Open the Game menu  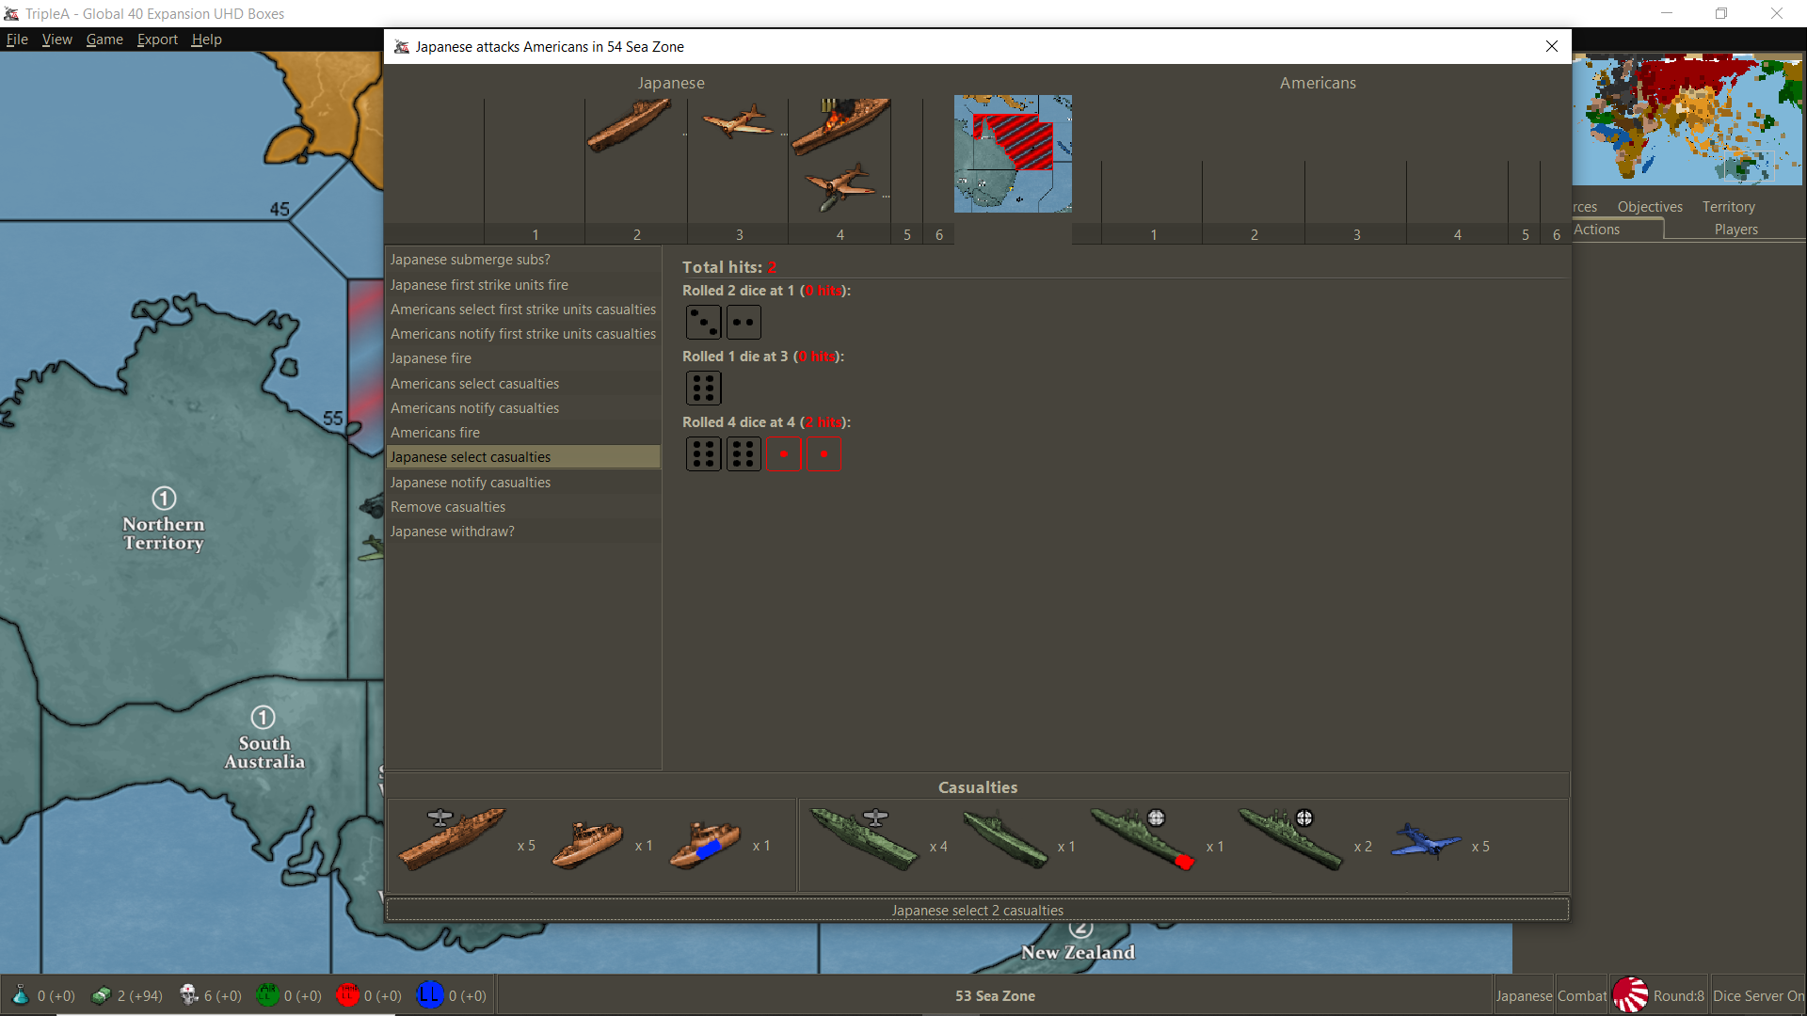tap(104, 40)
